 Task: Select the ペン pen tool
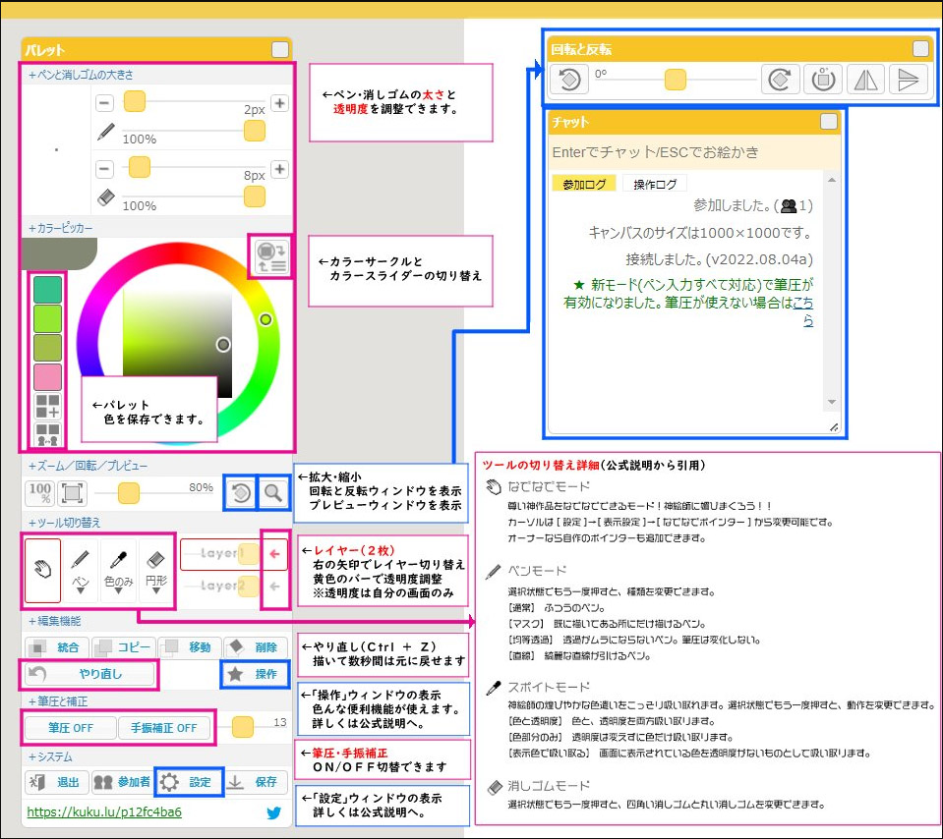pyautogui.click(x=81, y=570)
